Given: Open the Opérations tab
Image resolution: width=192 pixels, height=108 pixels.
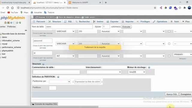Looking at the screenshot, I should (x=160, y=22).
